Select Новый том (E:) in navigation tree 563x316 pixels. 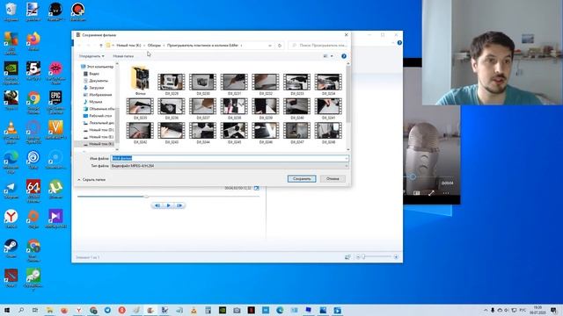coord(99,137)
